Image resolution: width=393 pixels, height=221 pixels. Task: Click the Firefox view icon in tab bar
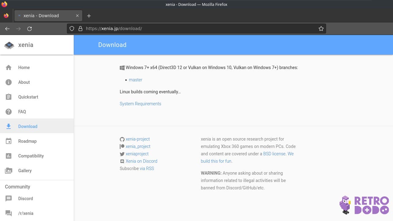coord(6,16)
